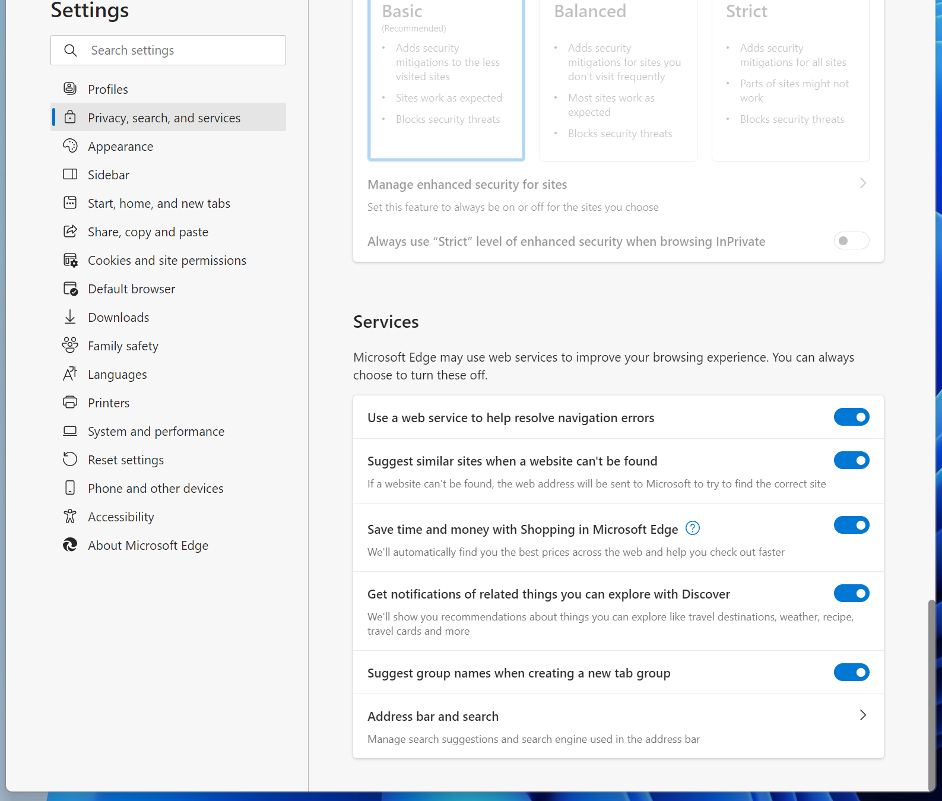Open Accessibility settings

(169, 517)
